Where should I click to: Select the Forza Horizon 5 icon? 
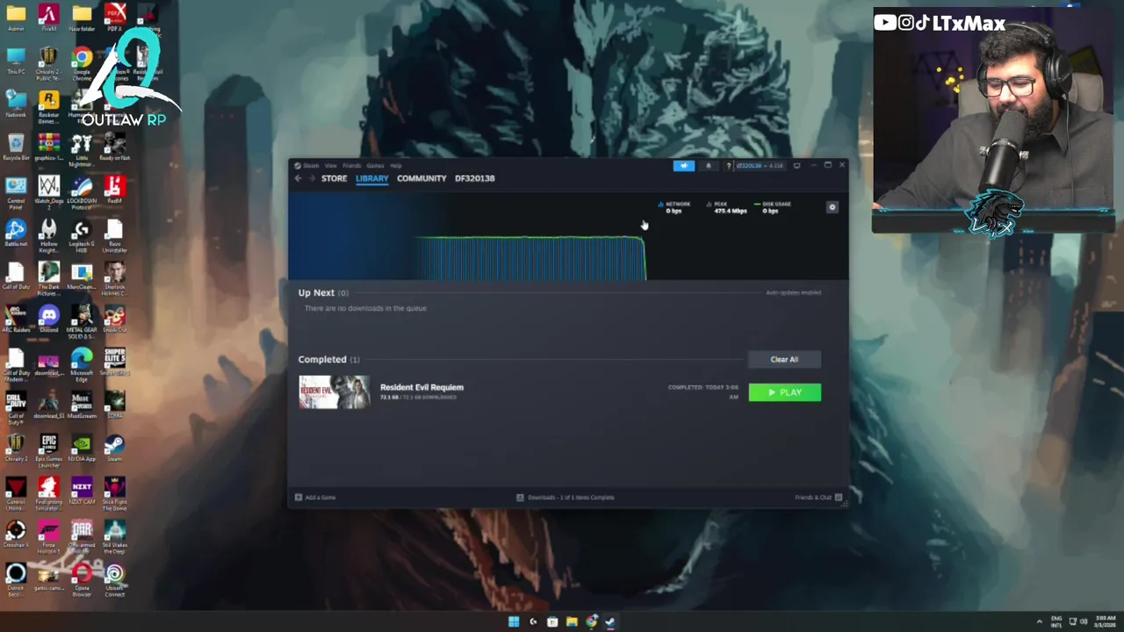[x=48, y=537]
